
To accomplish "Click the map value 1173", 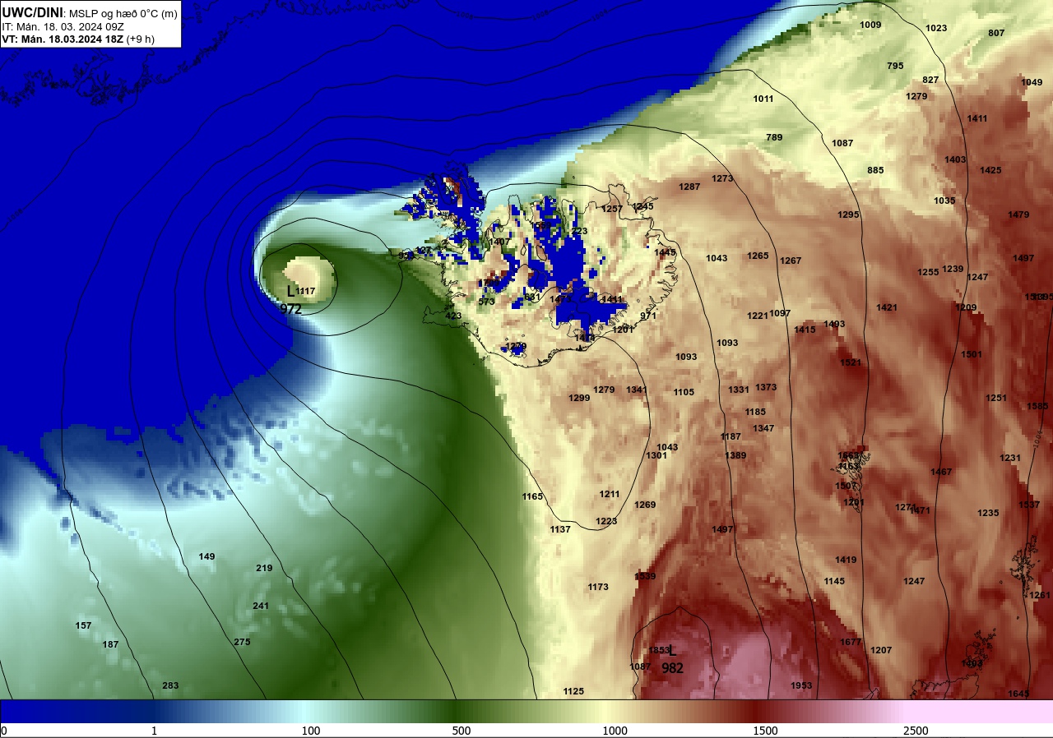I will [598, 587].
